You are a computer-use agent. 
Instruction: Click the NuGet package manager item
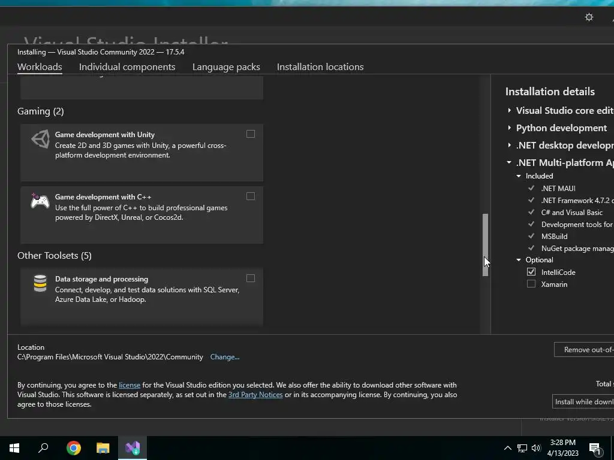(577, 249)
